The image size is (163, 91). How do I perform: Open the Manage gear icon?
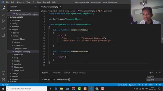coord(3,80)
